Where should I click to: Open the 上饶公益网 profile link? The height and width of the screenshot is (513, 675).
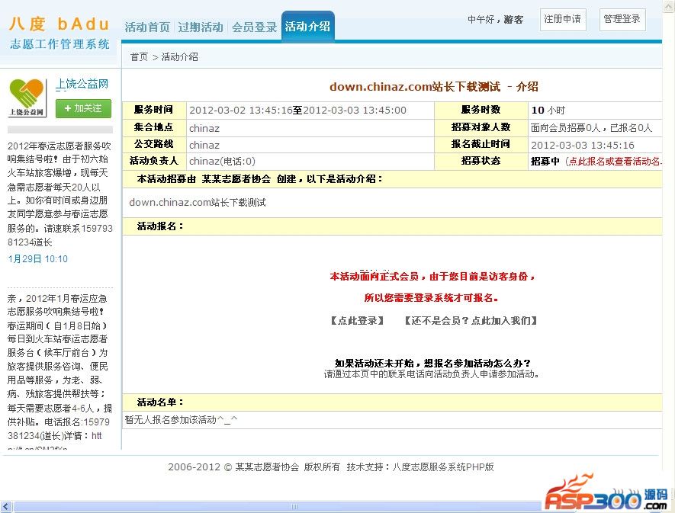coord(82,84)
